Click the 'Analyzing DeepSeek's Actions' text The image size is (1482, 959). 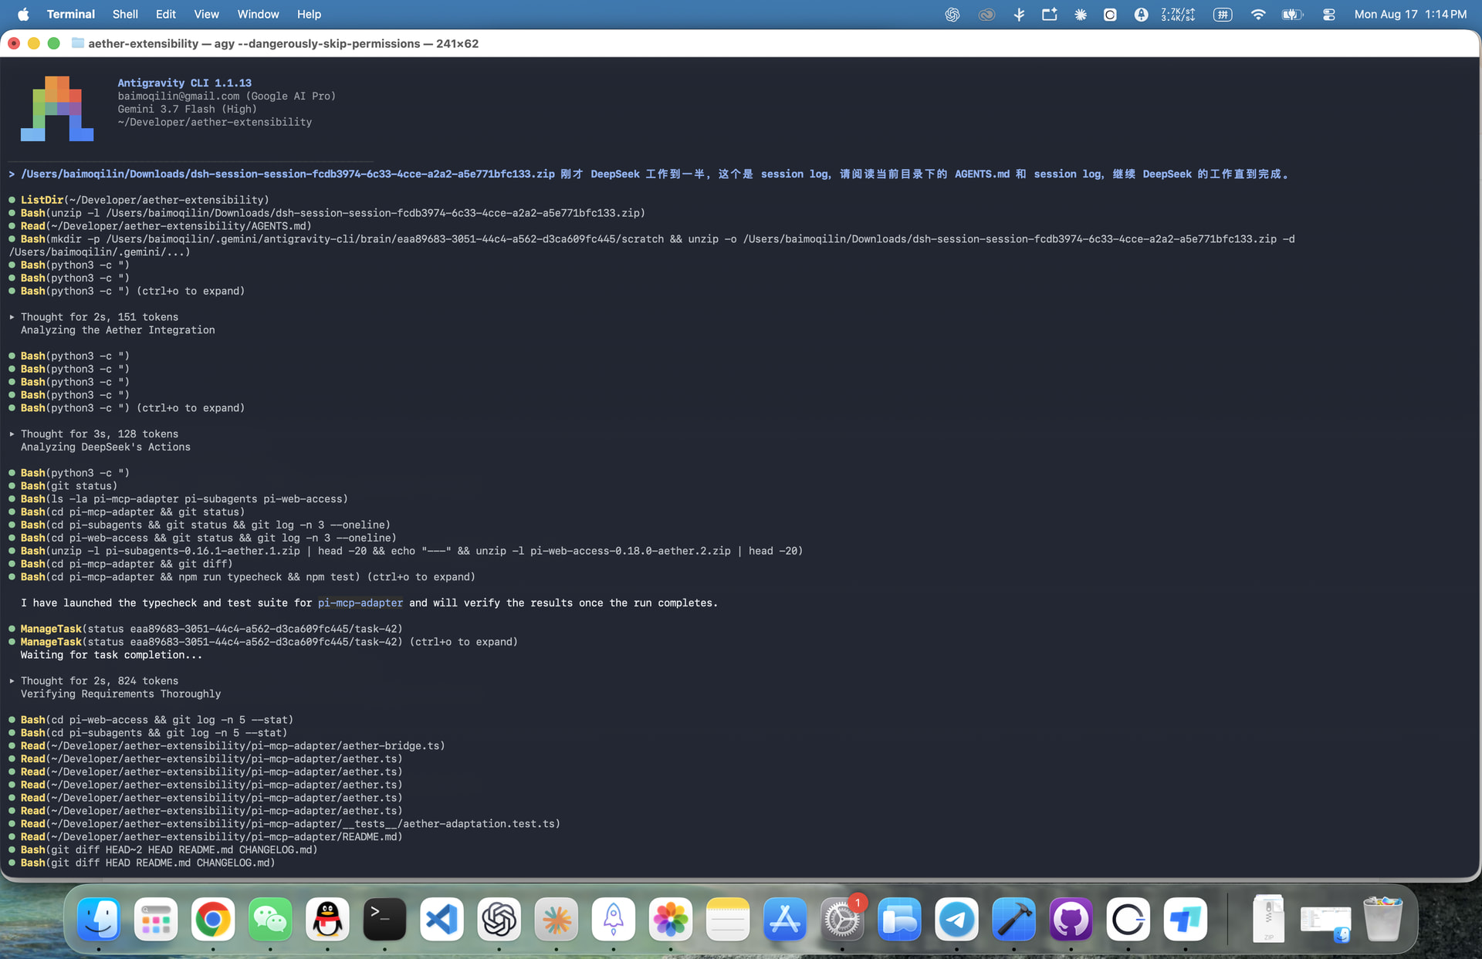[105, 447]
